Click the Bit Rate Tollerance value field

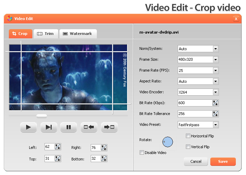195,114
